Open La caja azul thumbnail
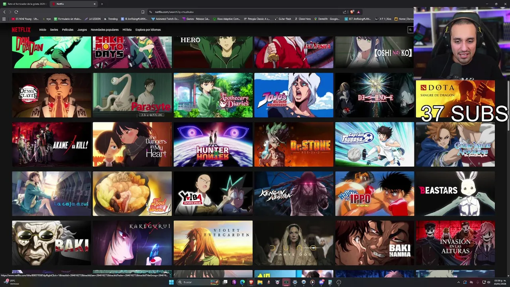Screen dimensions: 510x287 tap(51, 194)
